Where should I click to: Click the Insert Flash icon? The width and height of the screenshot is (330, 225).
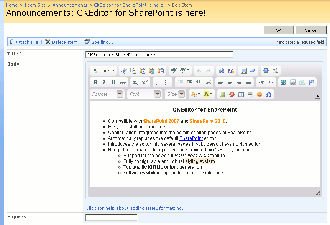pos(232,94)
